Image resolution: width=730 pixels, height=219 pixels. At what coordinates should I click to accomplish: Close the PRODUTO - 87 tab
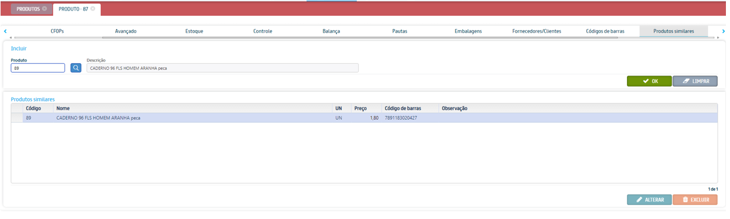pyautogui.click(x=93, y=9)
